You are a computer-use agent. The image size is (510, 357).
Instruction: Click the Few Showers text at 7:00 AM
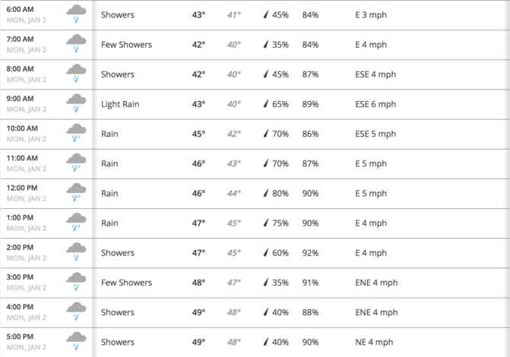coord(126,45)
